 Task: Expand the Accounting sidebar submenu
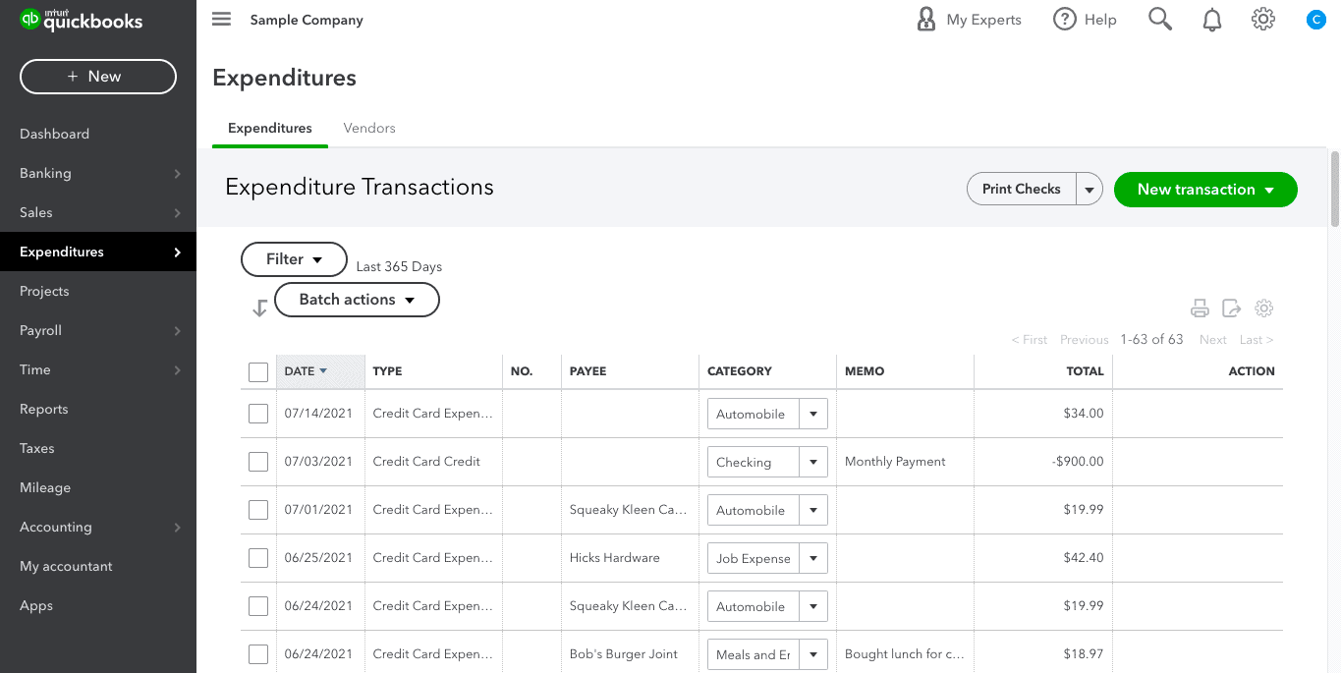coord(178,528)
